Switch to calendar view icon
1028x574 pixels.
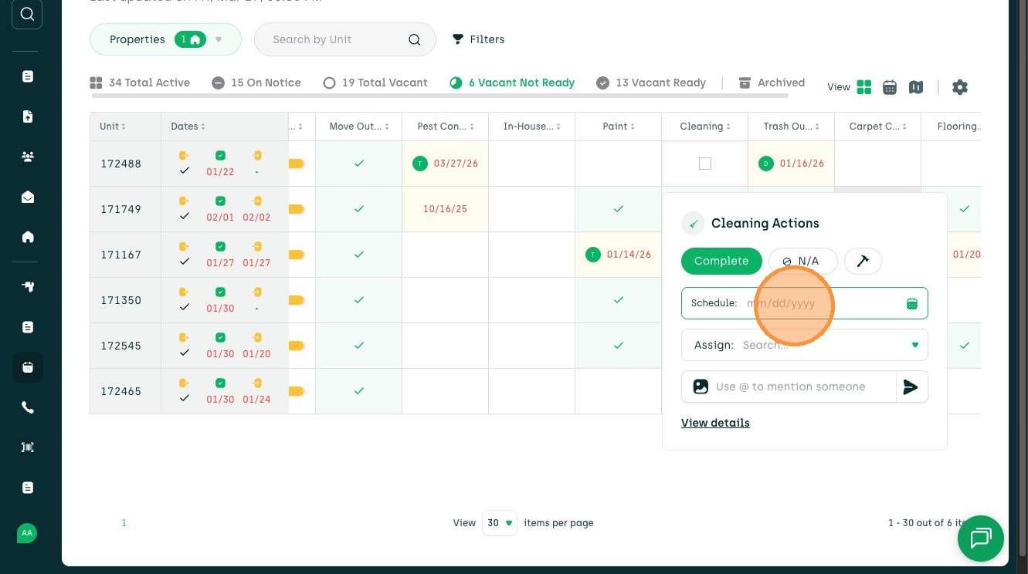tap(890, 87)
